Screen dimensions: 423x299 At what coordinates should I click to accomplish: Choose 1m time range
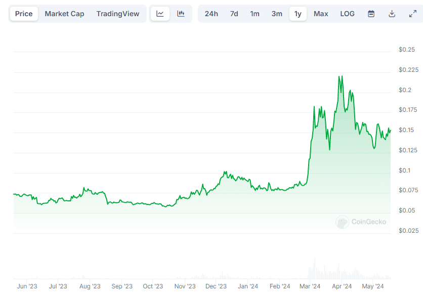coord(255,14)
